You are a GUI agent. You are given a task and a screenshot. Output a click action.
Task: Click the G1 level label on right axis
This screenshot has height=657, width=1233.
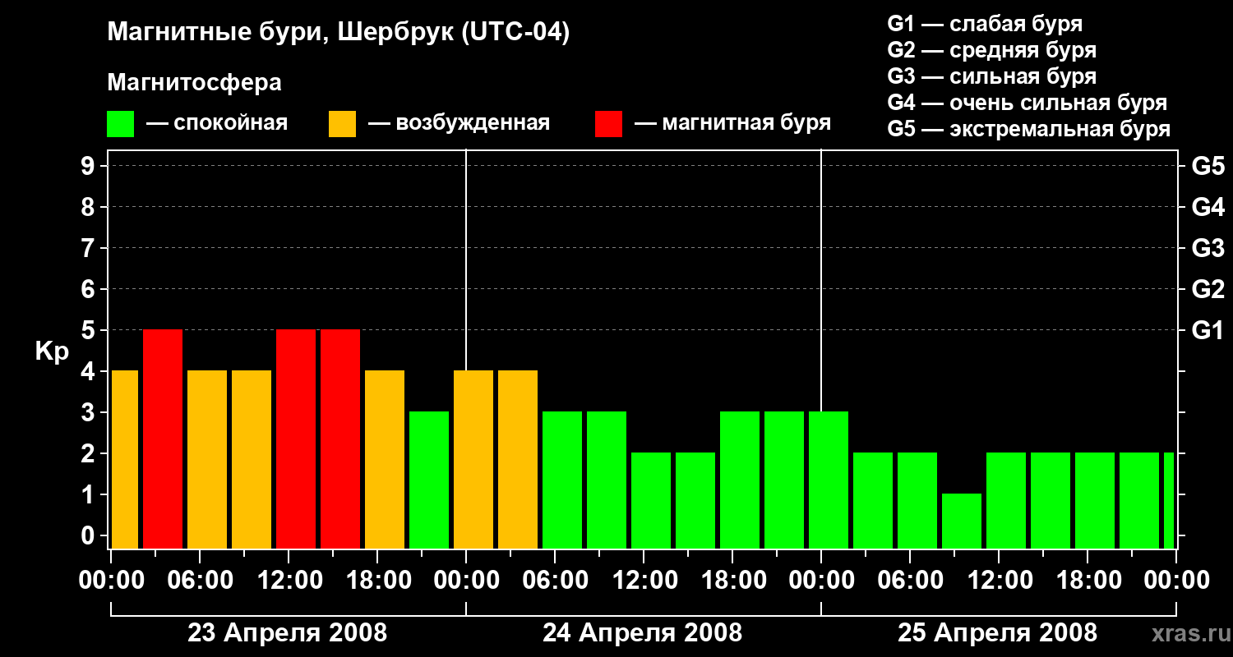tap(1208, 330)
